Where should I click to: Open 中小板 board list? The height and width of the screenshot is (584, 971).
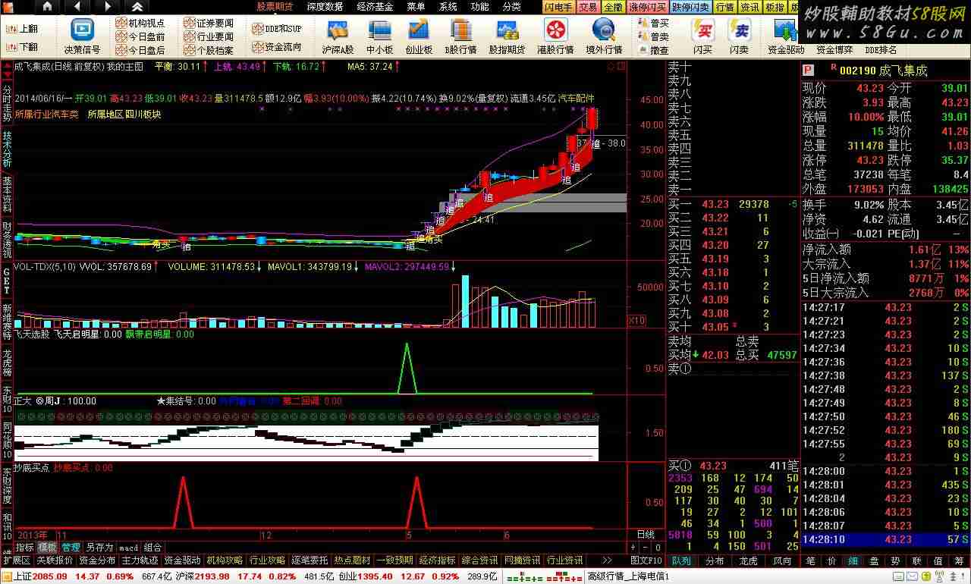tap(379, 37)
